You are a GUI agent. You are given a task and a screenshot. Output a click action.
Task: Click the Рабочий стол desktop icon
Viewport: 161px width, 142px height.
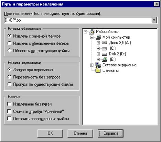pyautogui.click(x=92, y=31)
